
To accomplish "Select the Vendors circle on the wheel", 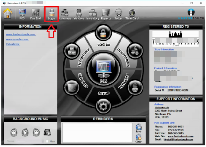I will [135, 87].
